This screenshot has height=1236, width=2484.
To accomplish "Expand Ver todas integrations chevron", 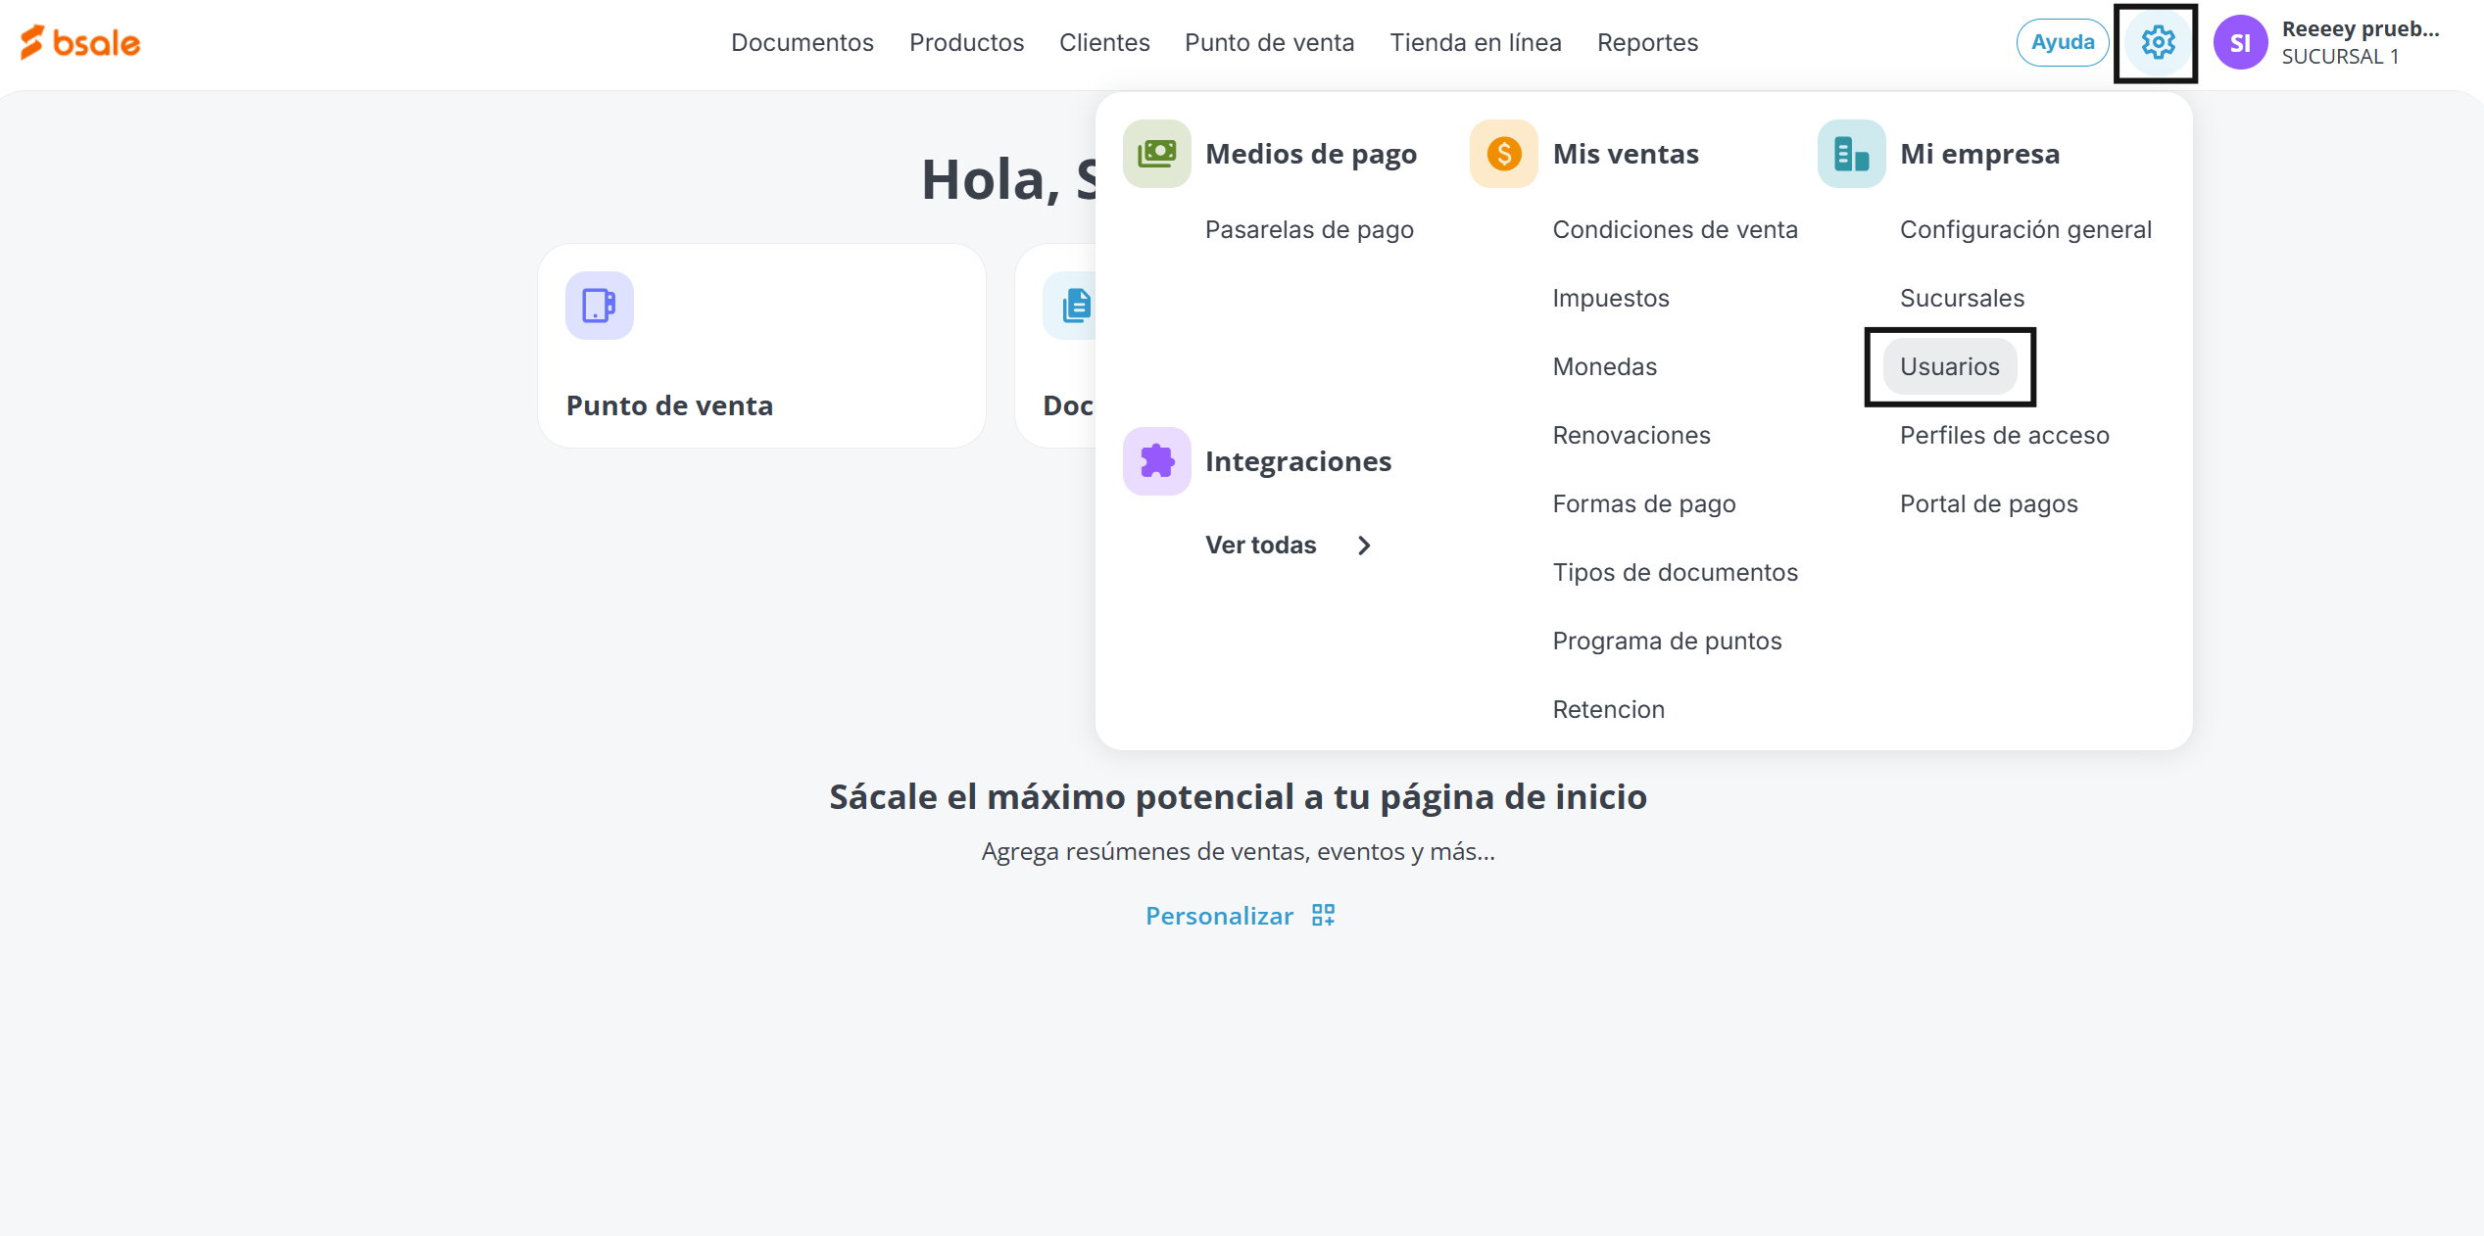I will [1364, 546].
